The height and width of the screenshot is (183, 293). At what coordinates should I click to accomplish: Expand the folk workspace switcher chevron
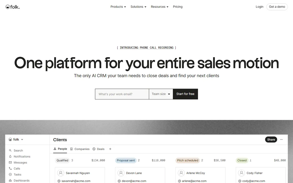coord(22,140)
